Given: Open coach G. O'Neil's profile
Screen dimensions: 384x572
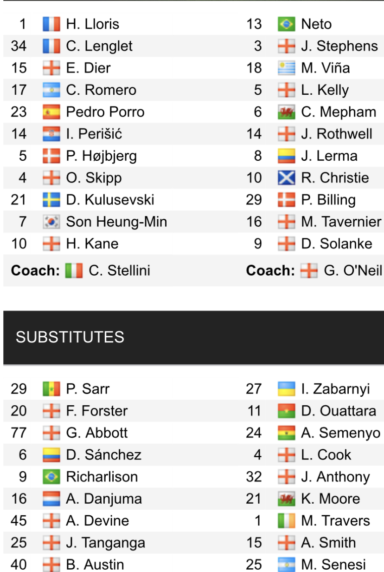Looking at the screenshot, I should 352,270.
